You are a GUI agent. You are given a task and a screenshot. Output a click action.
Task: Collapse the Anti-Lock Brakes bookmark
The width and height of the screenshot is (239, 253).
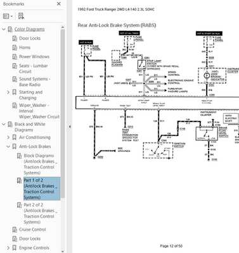click(x=8, y=147)
